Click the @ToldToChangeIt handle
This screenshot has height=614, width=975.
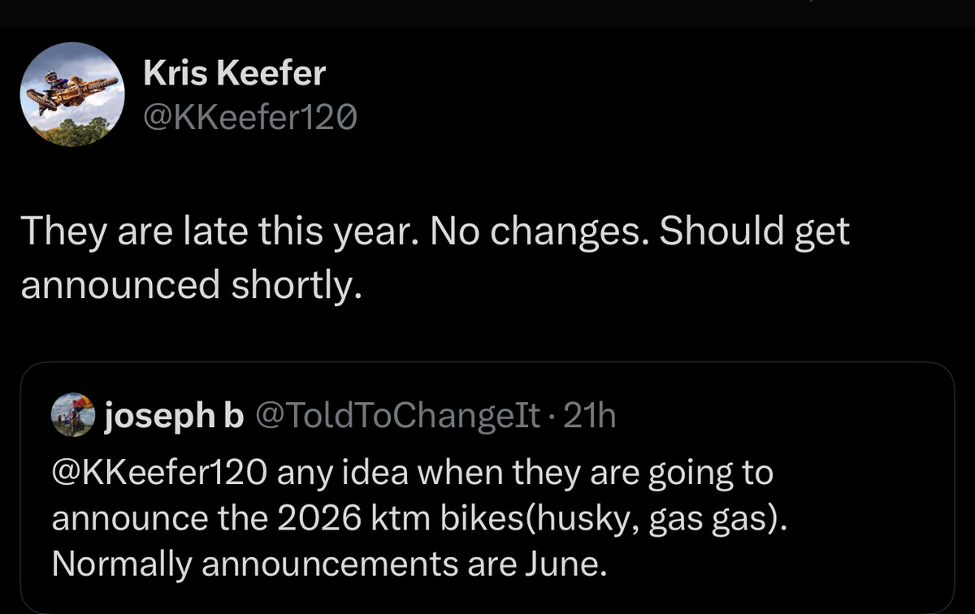pos(397,417)
